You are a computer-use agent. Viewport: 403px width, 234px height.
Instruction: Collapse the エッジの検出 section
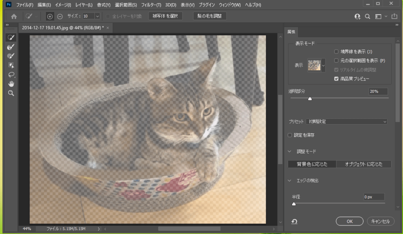point(290,181)
